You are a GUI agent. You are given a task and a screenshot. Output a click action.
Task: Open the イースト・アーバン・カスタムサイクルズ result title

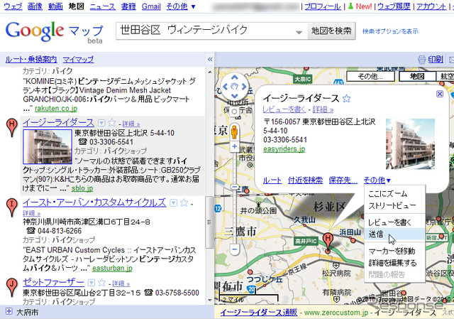94,202
